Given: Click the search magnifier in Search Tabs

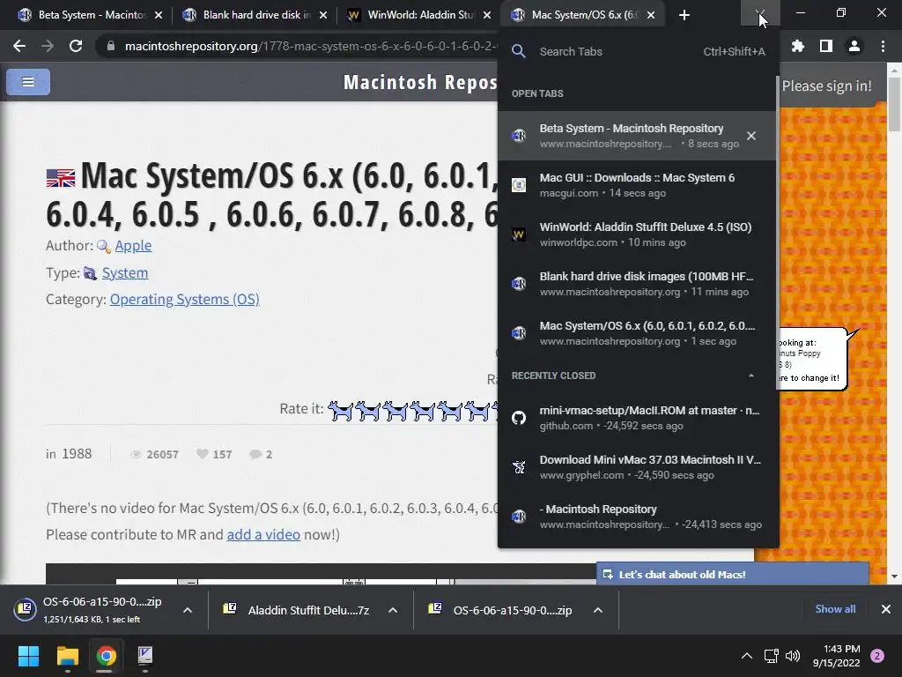Looking at the screenshot, I should tap(518, 51).
